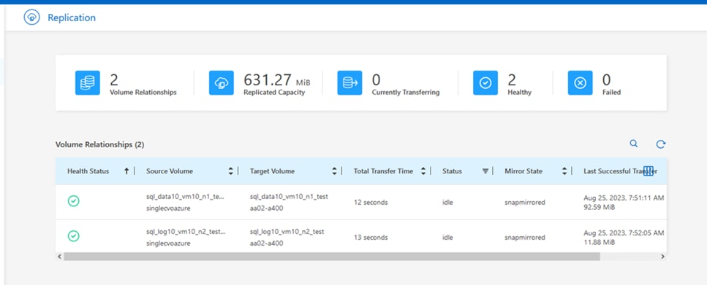
Task: Click the scrollbar right arrow
Action: pos(662,257)
